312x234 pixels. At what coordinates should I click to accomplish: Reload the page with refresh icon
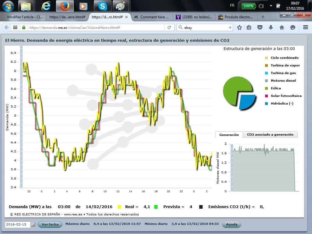coord(169,27)
